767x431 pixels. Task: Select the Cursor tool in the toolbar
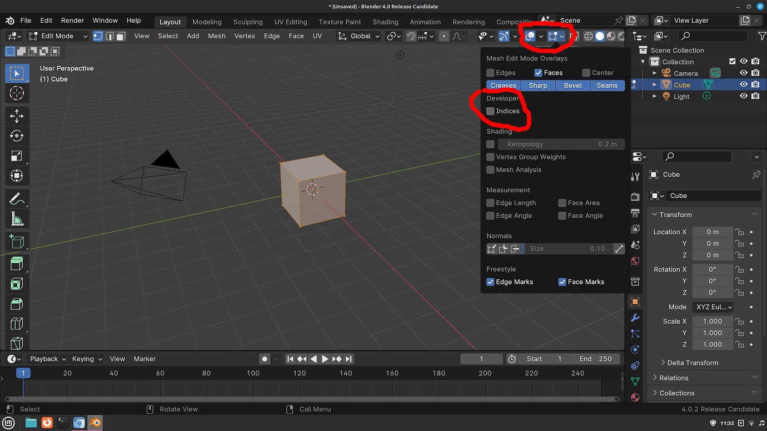click(17, 93)
